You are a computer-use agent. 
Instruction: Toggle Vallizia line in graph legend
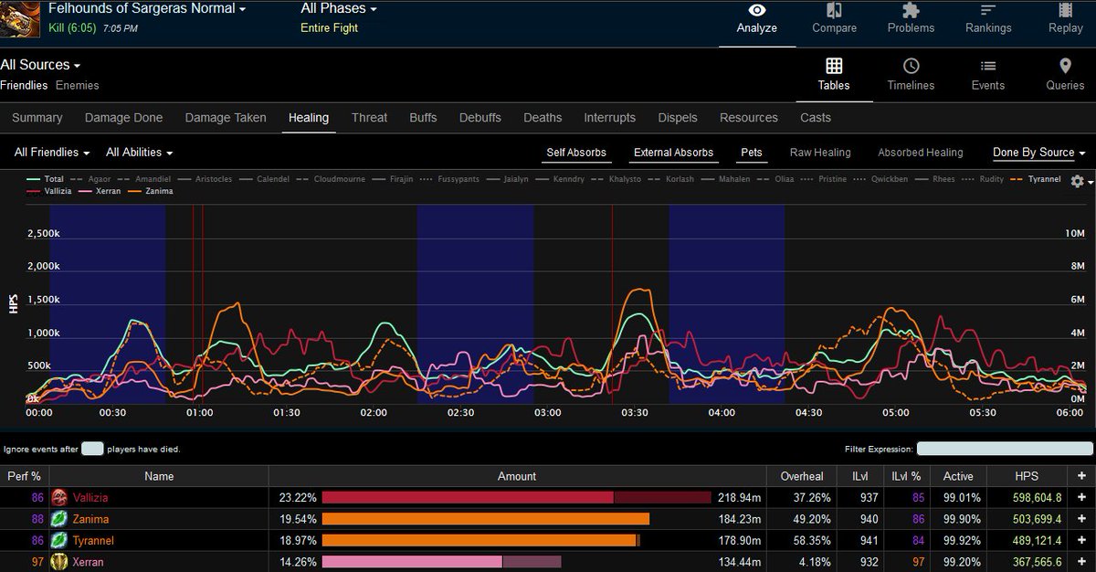click(49, 191)
